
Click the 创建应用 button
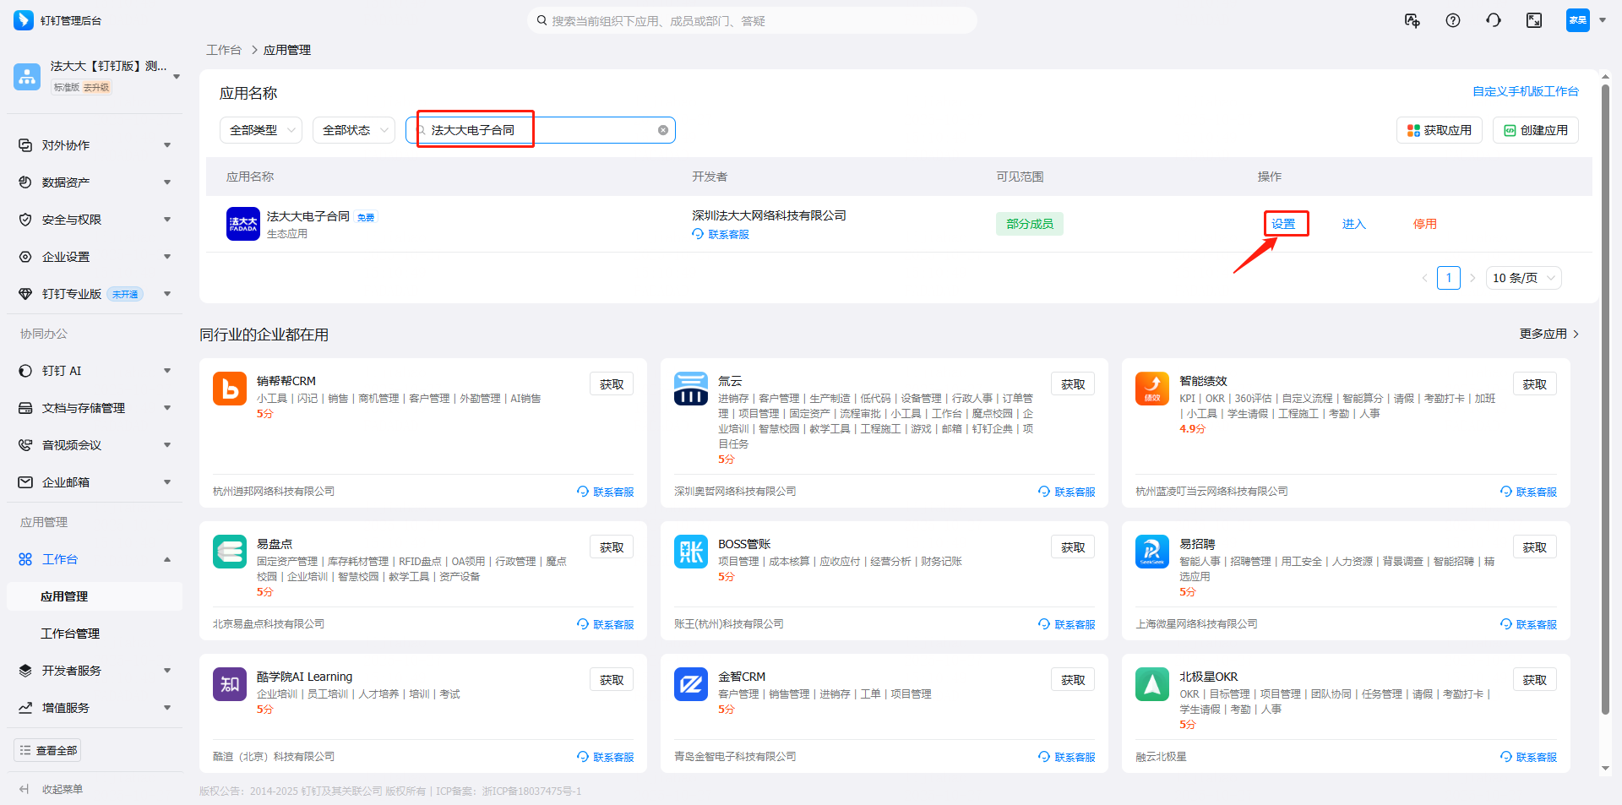point(1536,130)
